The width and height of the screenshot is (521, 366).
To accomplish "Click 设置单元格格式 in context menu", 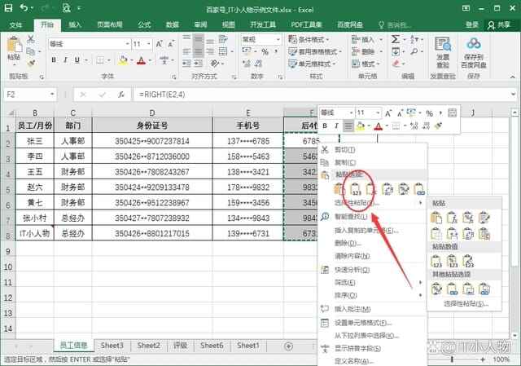I will click(x=366, y=323).
